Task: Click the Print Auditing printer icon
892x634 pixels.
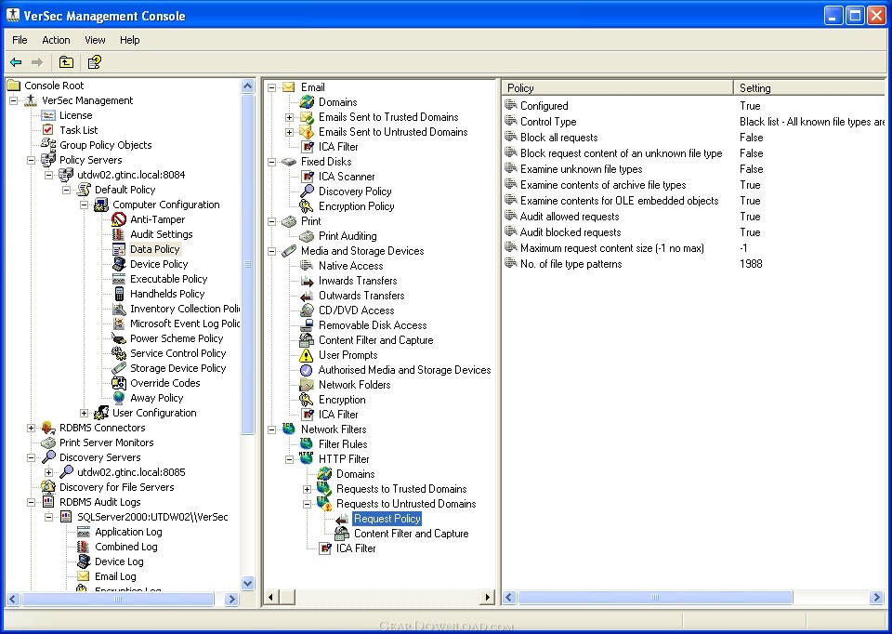Action: (x=307, y=235)
